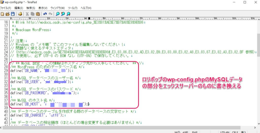Viewport: 260px width, 133px height.
Task: Click the '問題なく使えるテキストエディタ' comment line
Action: (42, 48)
